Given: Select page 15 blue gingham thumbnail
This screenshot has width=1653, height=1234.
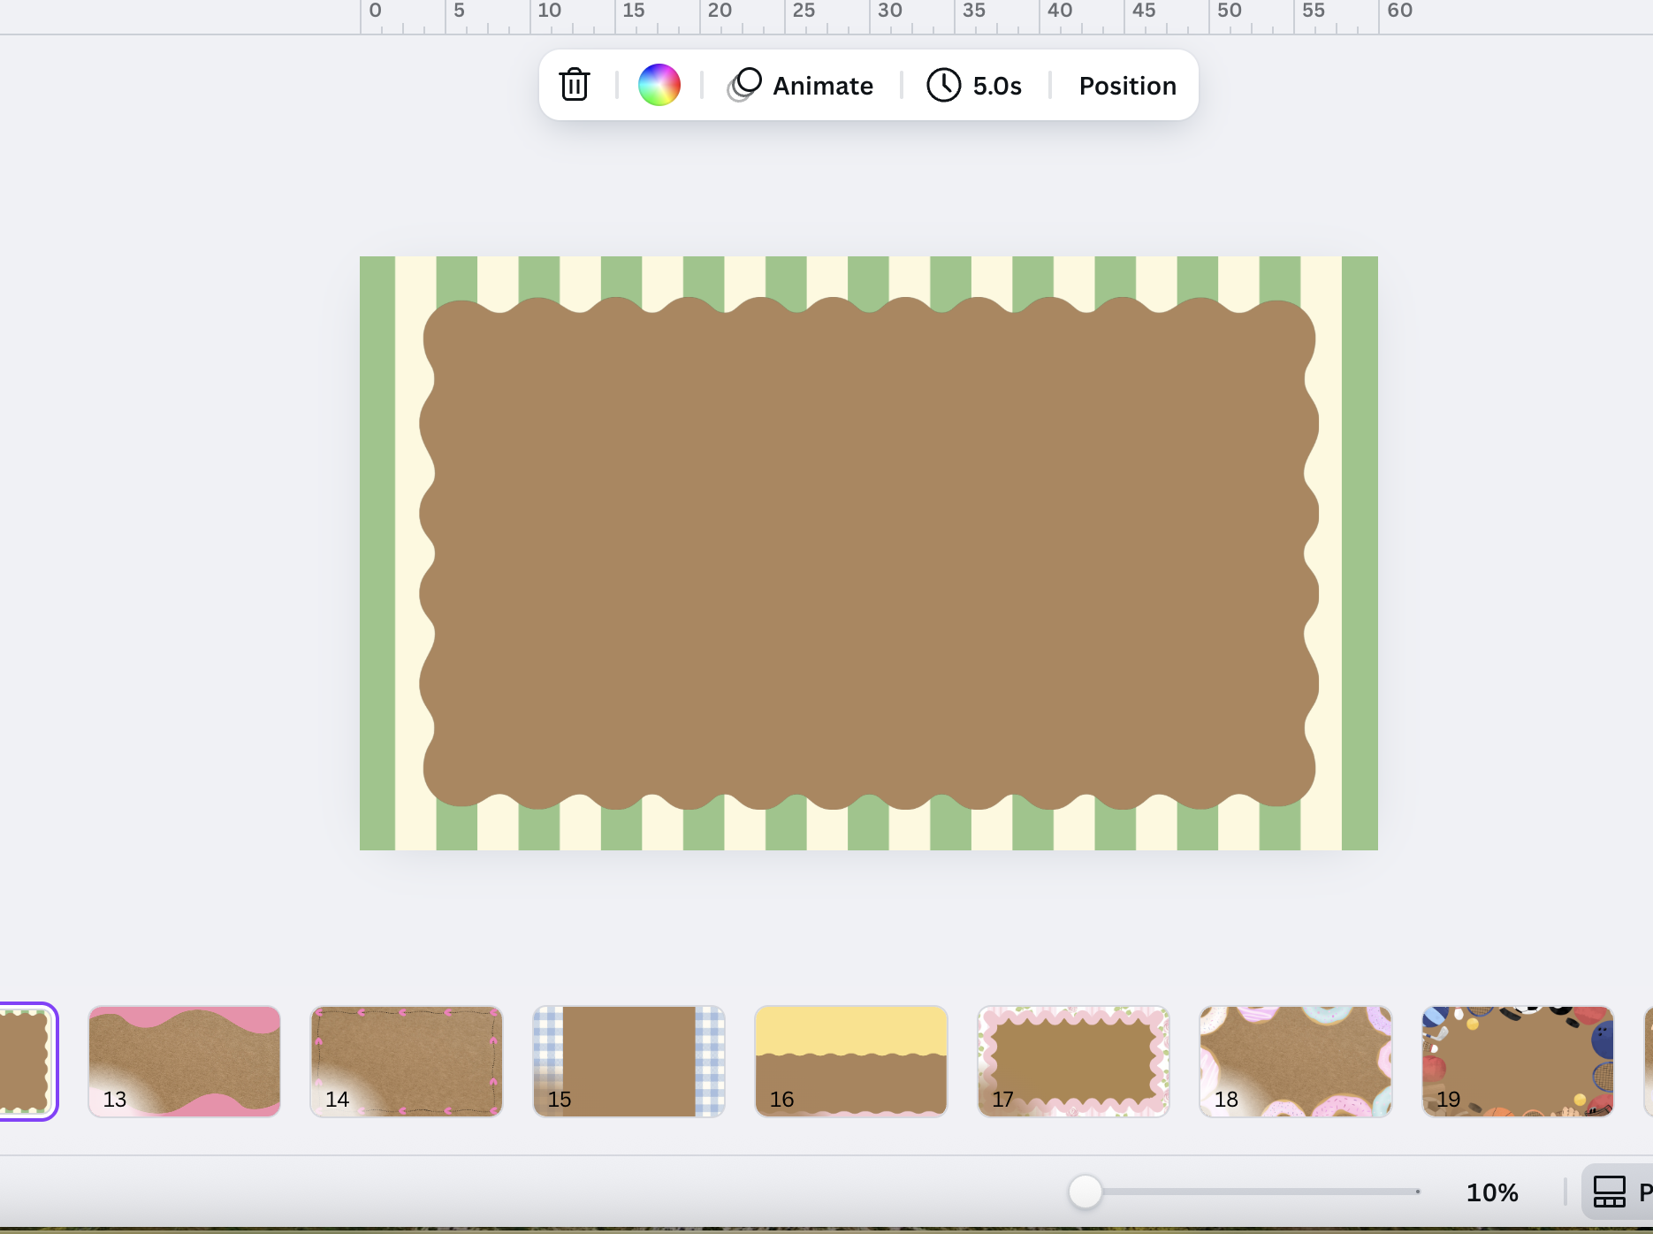Looking at the screenshot, I should tap(628, 1061).
